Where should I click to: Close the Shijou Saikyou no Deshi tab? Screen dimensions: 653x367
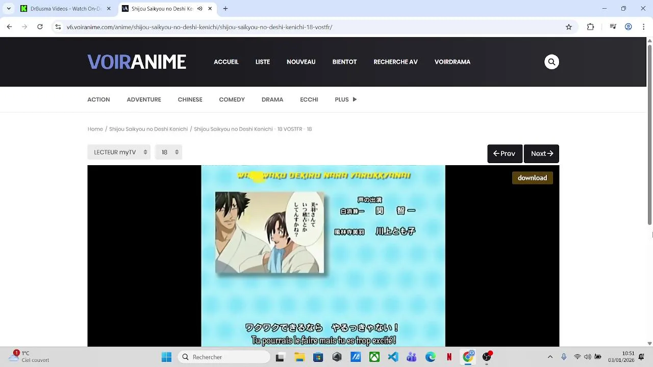coord(210,9)
